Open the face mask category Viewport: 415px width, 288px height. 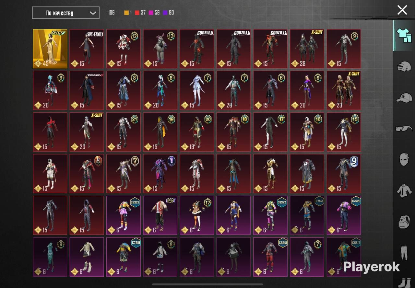click(x=404, y=159)
